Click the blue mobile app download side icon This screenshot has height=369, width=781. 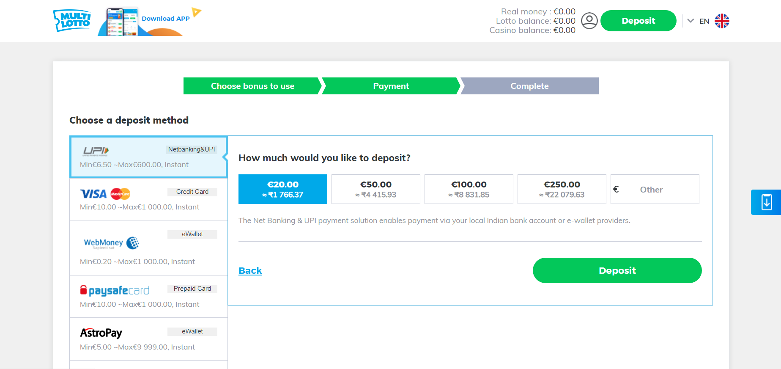point(766,202)
